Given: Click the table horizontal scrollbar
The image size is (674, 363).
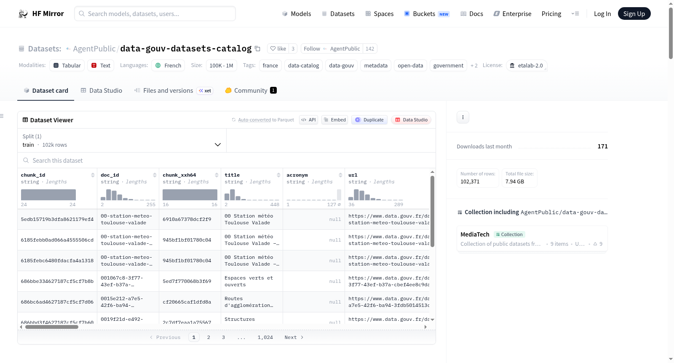Looking at the screenshot, I should tap(52, 327).
